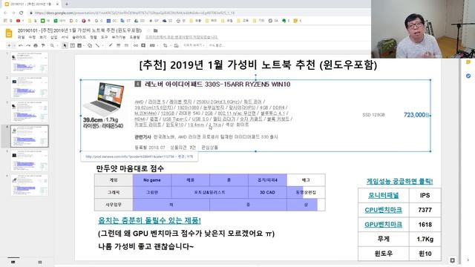The width and height of the screenshot is (475, 267).
Task: Open the 보기 menu
Action: (43, 37)
